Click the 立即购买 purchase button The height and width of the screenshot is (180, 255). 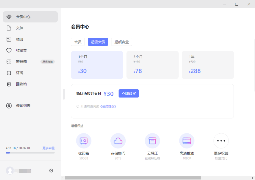(x=129, y=93)
